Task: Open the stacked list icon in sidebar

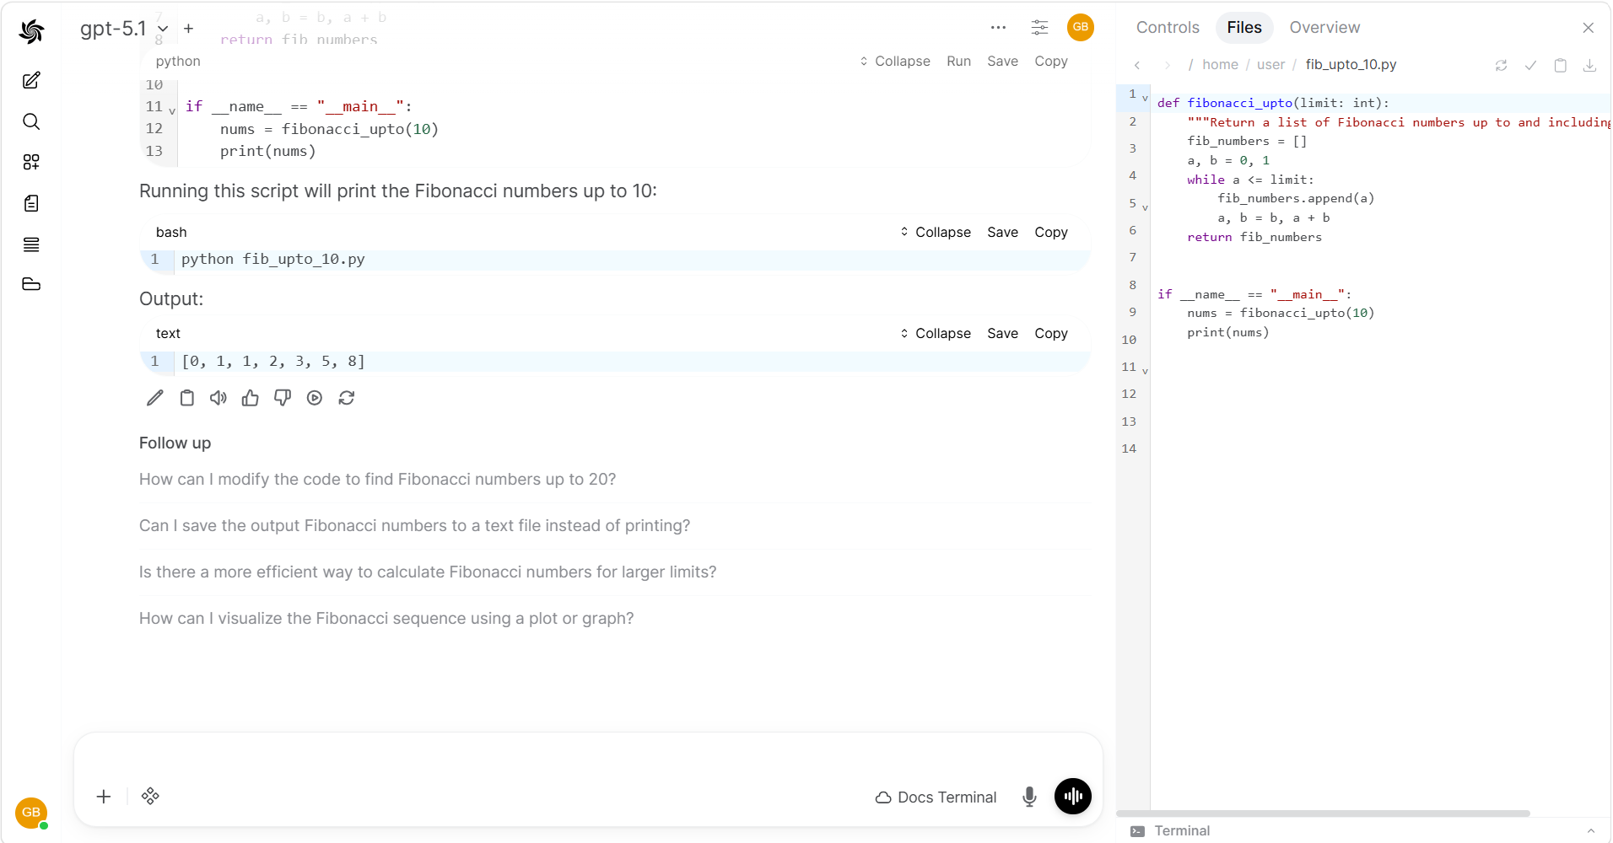Action: point(31,244)
